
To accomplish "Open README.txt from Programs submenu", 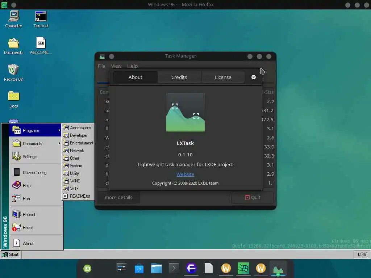I will click(x=78, y=196).
